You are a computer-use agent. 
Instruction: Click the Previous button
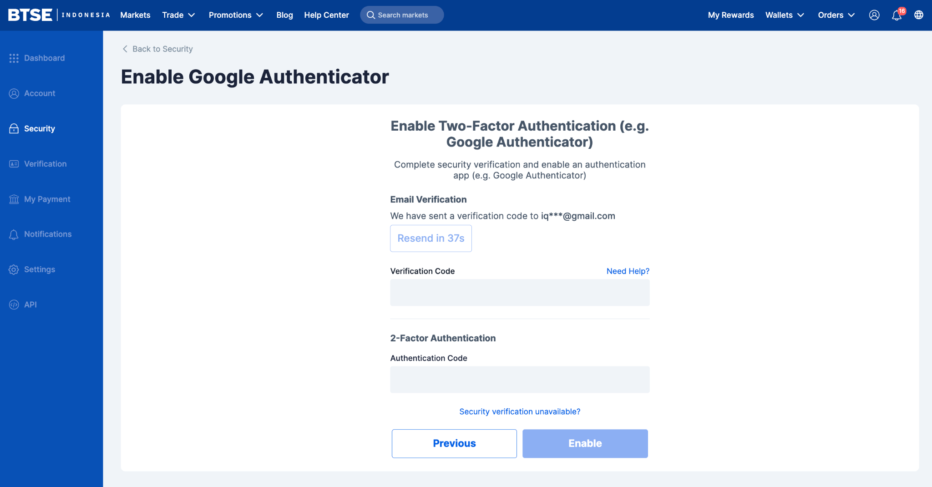454,443
